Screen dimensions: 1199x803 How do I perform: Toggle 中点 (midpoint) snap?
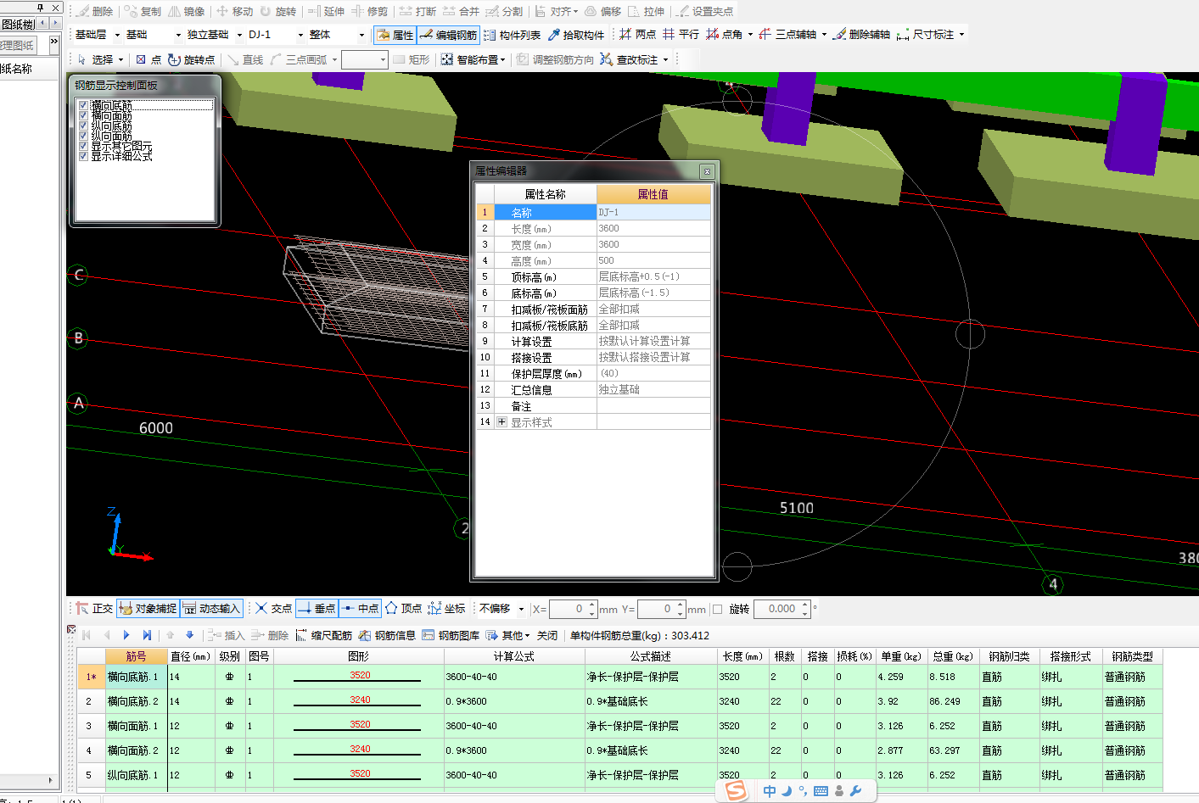361,609
